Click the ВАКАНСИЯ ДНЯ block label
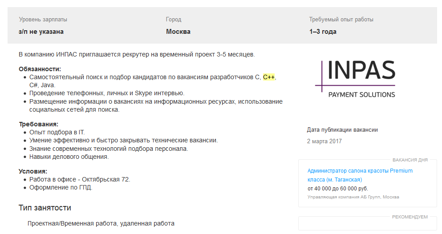The image size is (442, 234). tap(410, 160)
